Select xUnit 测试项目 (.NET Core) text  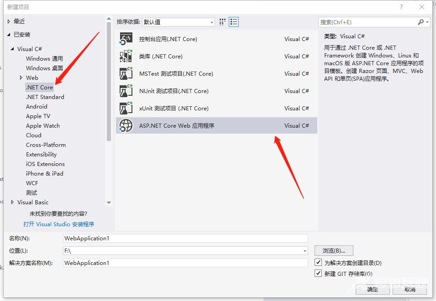(174, 108)
